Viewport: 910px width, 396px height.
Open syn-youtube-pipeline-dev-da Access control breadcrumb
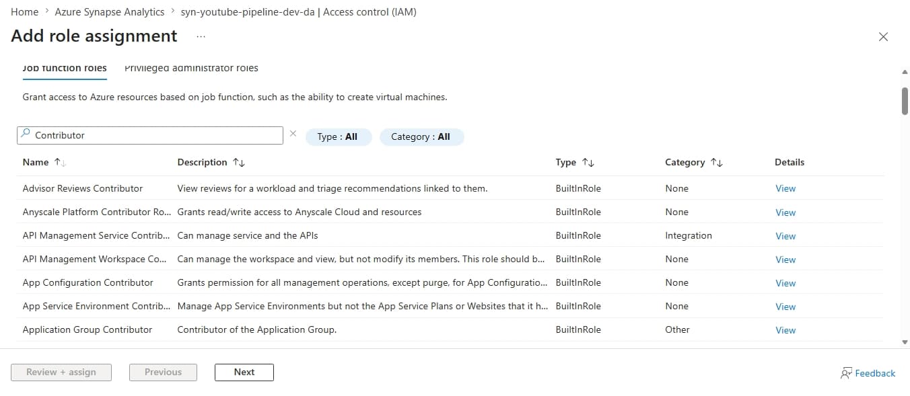click(299, 11)
